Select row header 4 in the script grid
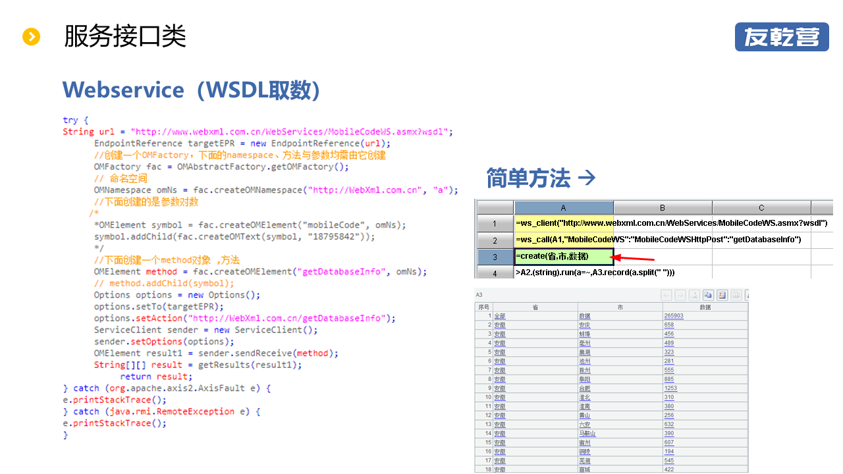843x474 pixels. click(x=494, y=272)
